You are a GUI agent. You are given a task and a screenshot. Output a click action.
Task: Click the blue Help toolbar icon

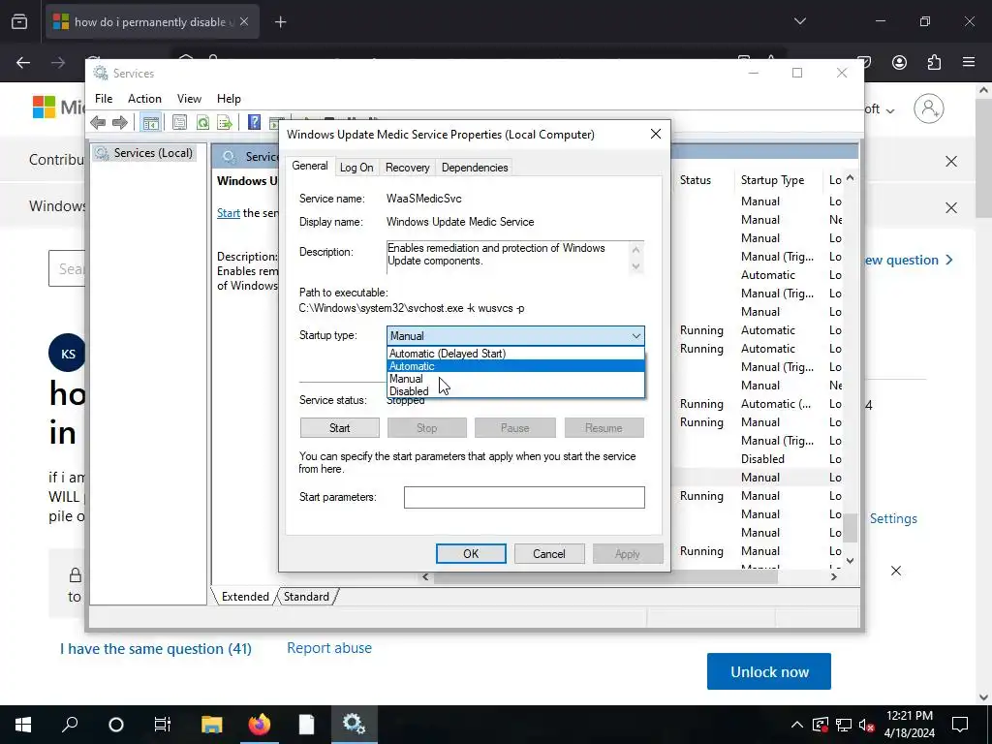[255, 122]
